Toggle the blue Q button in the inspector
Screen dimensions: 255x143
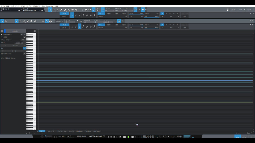[x=24, y=48]
